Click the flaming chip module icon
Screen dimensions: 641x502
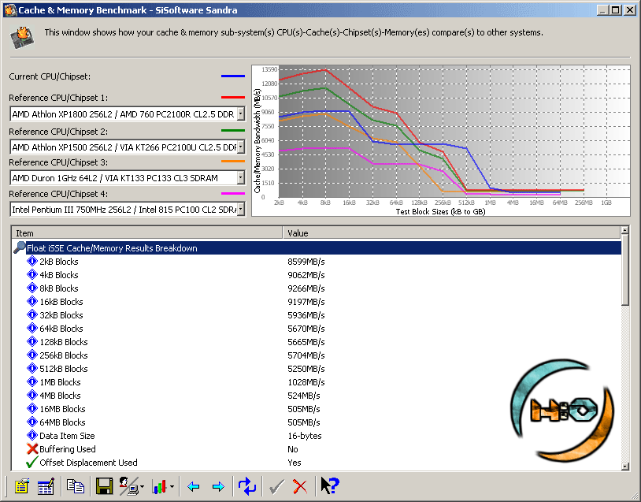point(22,37)
